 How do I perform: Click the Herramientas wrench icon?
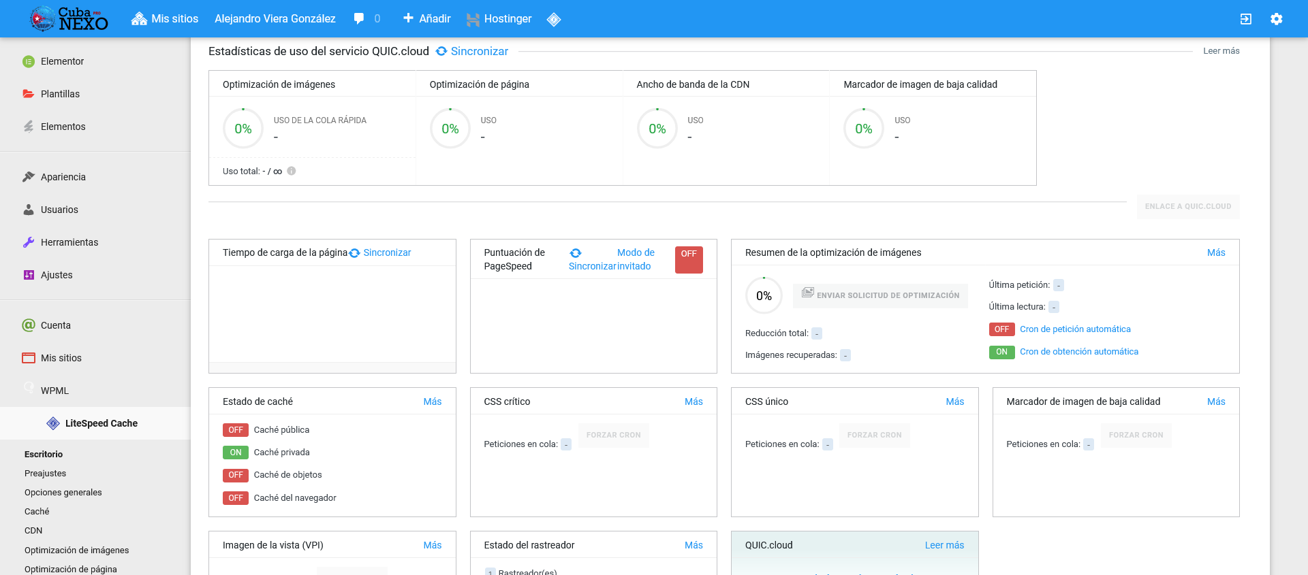point(29,242)
